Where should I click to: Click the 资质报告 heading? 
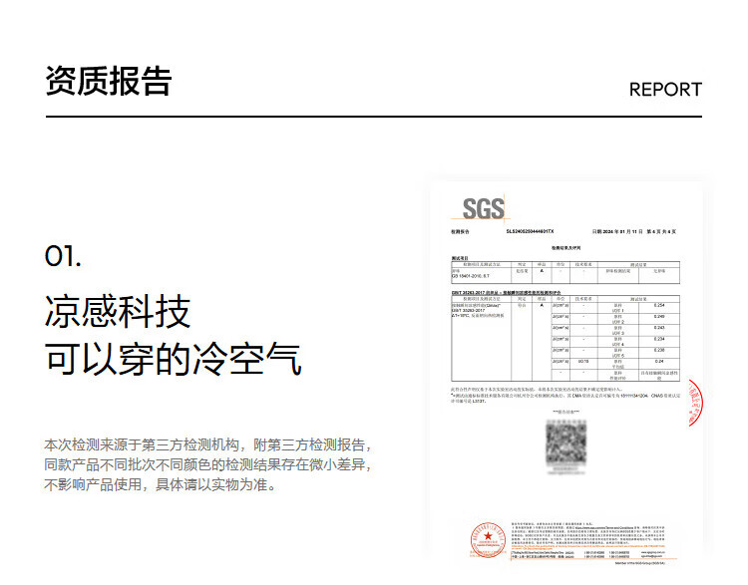[109, 81]
